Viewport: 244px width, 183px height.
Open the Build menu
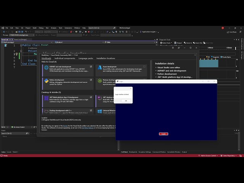point(35,28)
